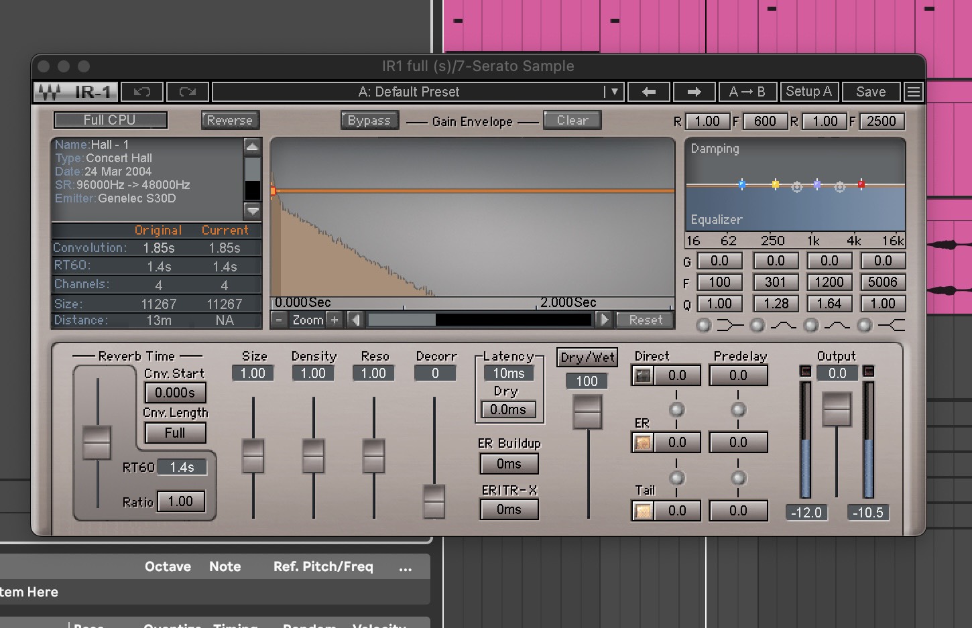
Task: Click the Save button
Action: (x=871, y=92)
